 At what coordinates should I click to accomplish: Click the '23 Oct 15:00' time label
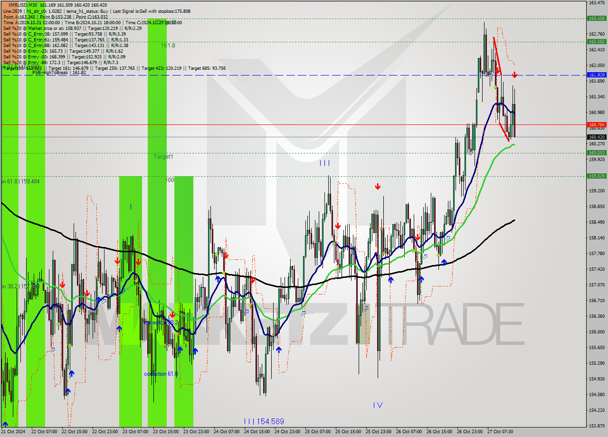click(x=165, y=432)
